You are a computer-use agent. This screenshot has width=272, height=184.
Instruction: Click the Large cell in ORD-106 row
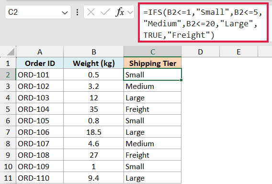coord(153,132)
